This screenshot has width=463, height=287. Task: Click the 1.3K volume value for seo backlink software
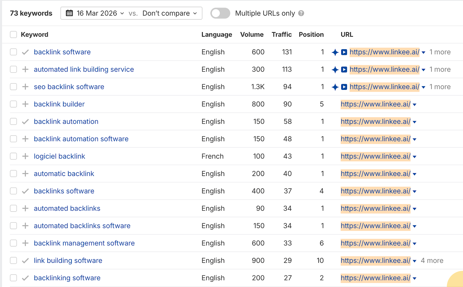tap(258, 87)
